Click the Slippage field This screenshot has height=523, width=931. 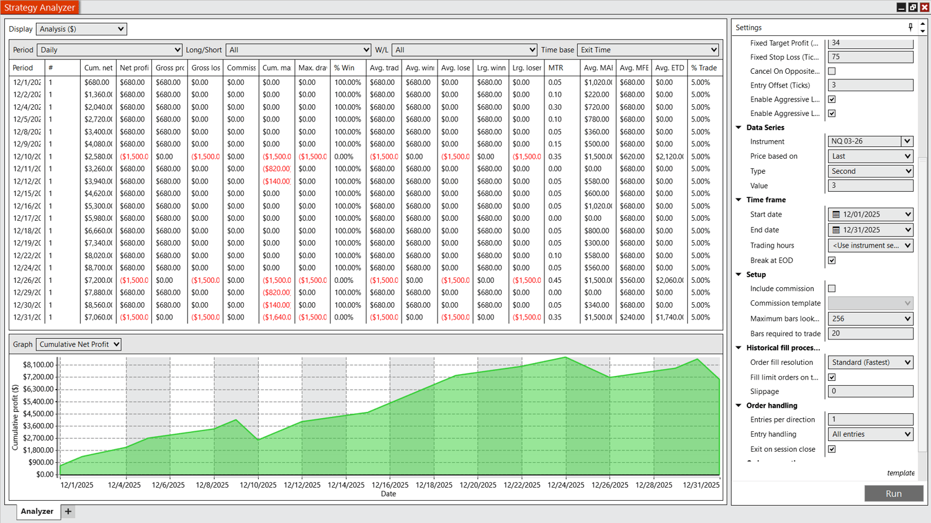870,391
